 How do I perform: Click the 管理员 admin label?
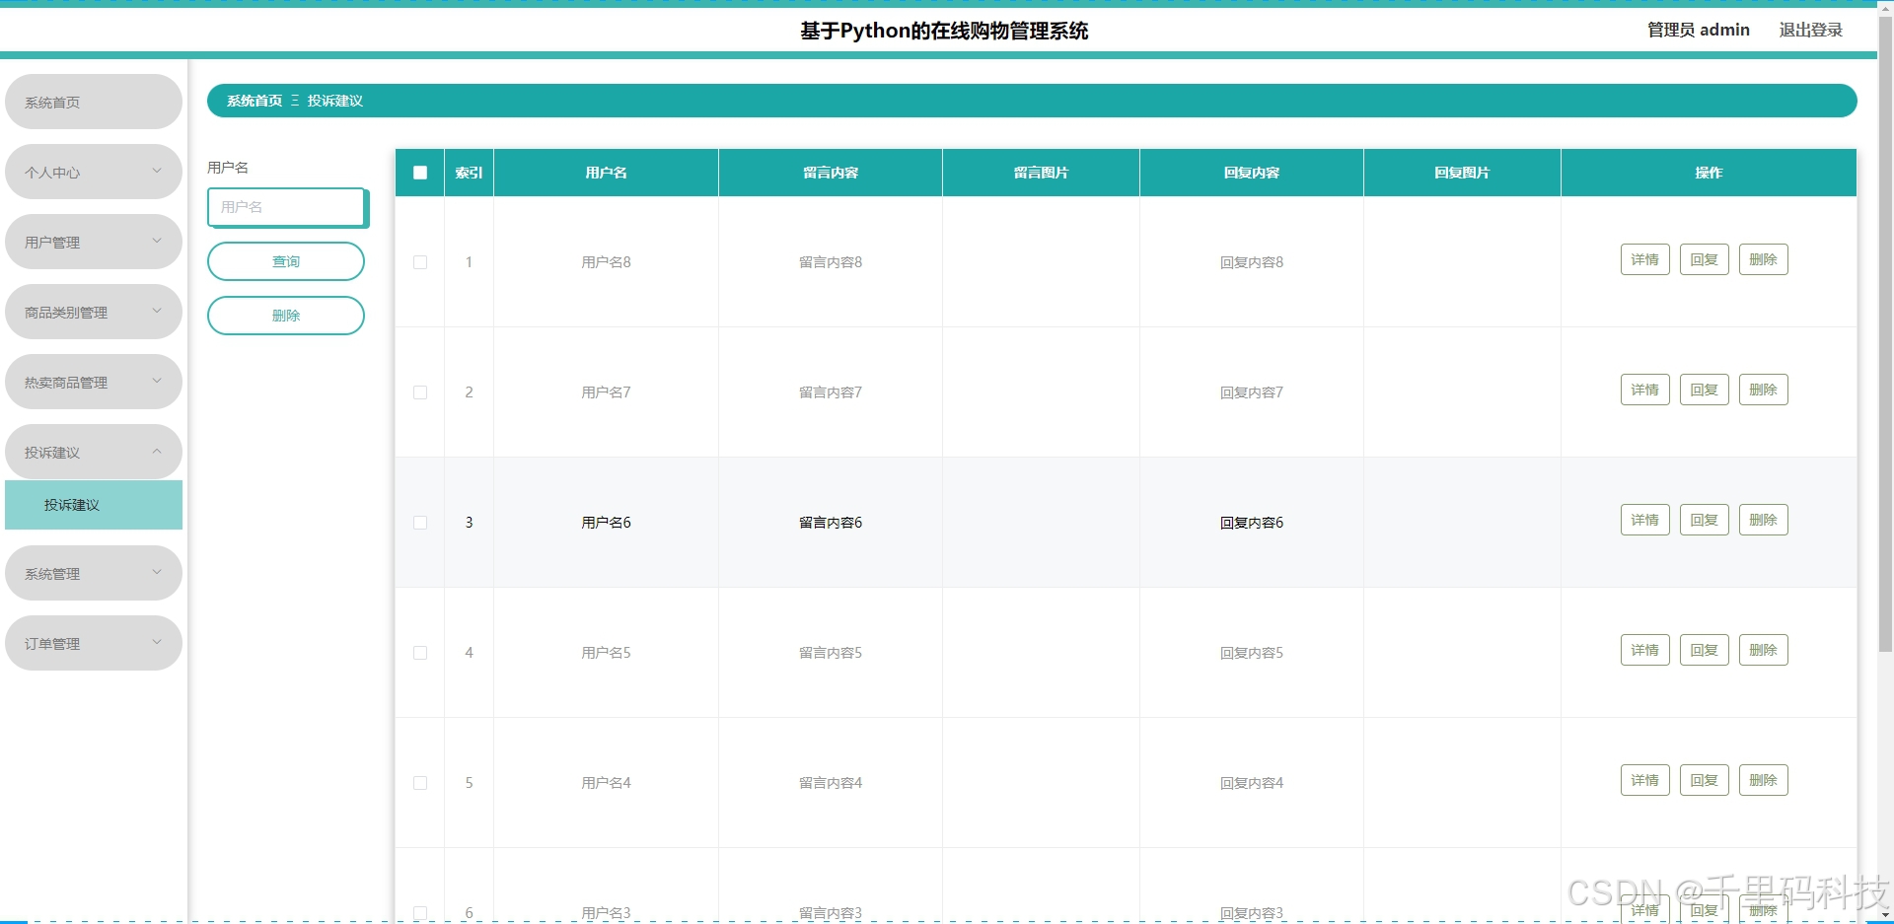tap(1699, 30)
